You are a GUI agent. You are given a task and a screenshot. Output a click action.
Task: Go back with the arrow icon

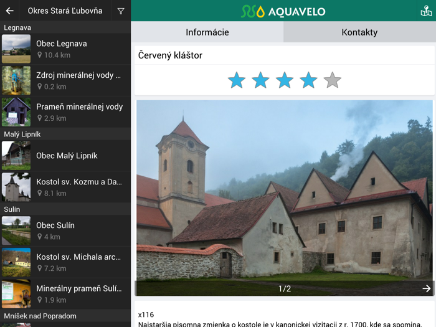coord(9,11)
